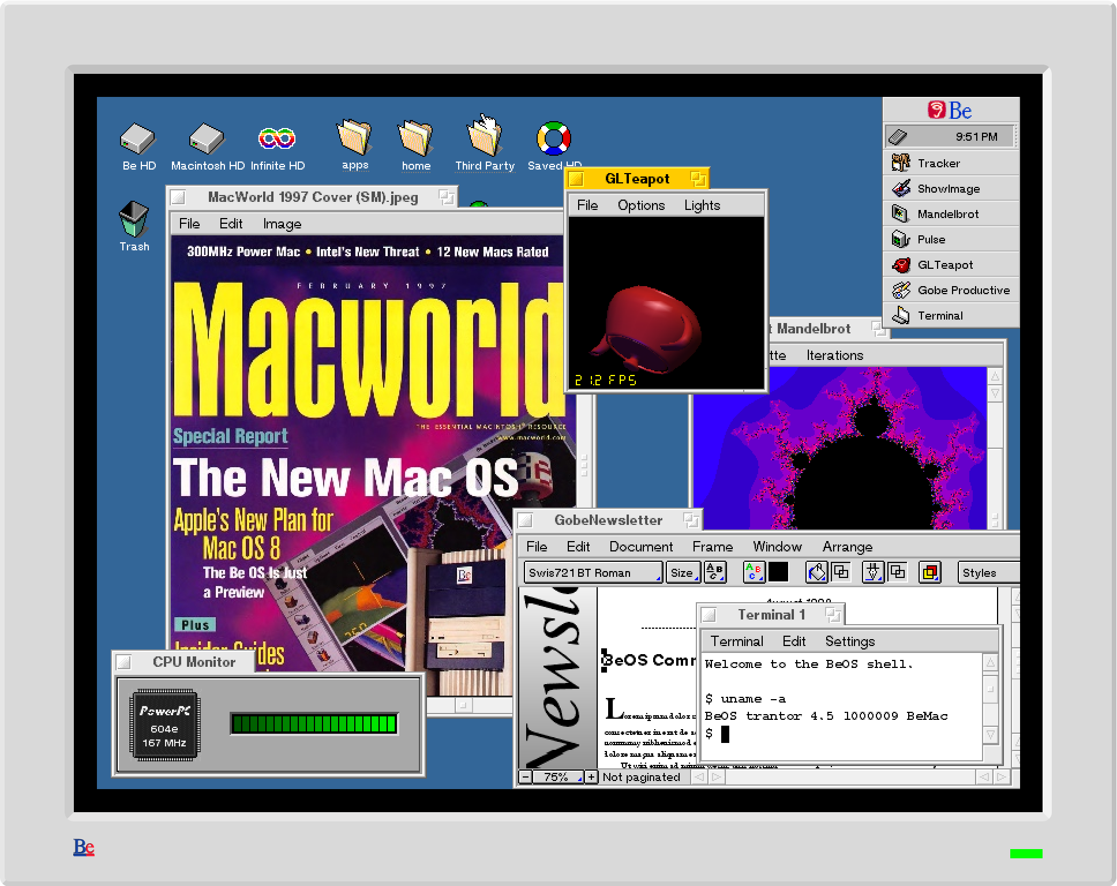1117x886 pixels.
Task: Click the text style ABC icon in Gobe
Action: pos(715,572)
